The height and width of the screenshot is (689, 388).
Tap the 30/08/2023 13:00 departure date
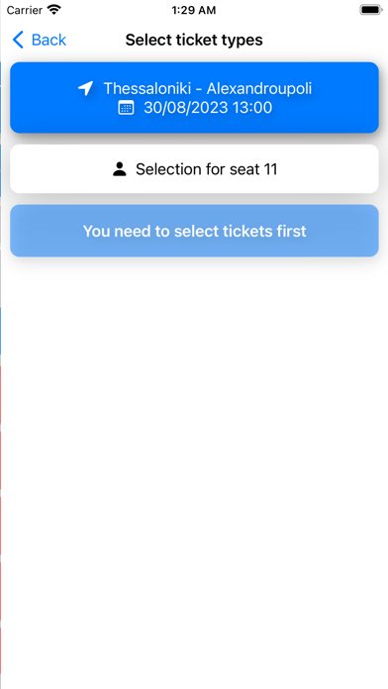point(208,108)
